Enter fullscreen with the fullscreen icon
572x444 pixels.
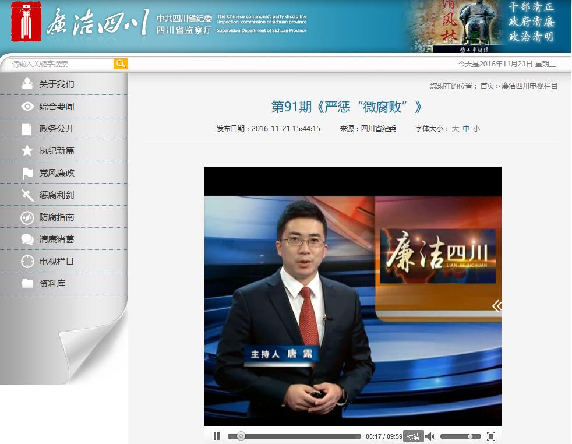coord(490,436)
